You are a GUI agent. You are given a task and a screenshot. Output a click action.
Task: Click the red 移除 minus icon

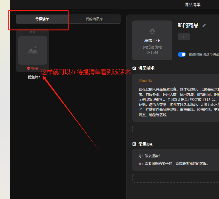tap(29, 68)
